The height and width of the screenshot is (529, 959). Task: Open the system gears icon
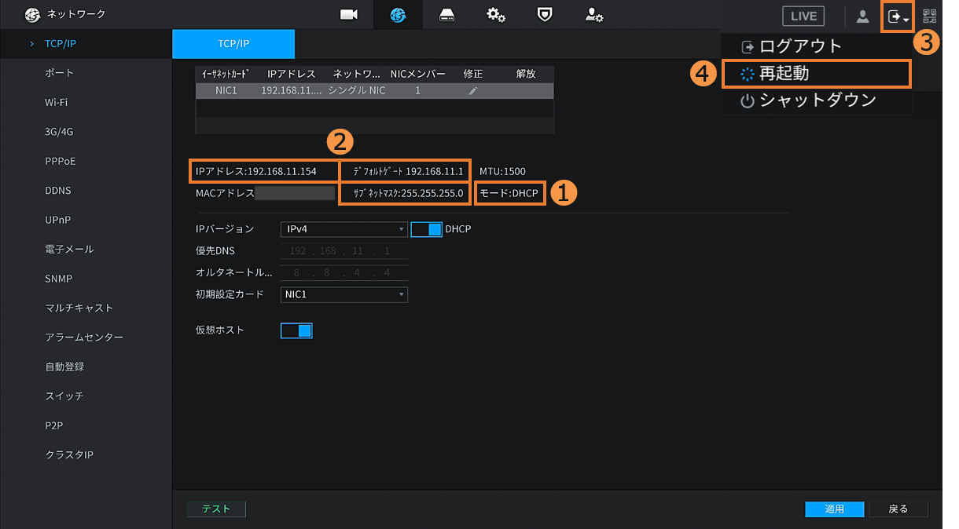pyautogui.click(x=495, y=15)
